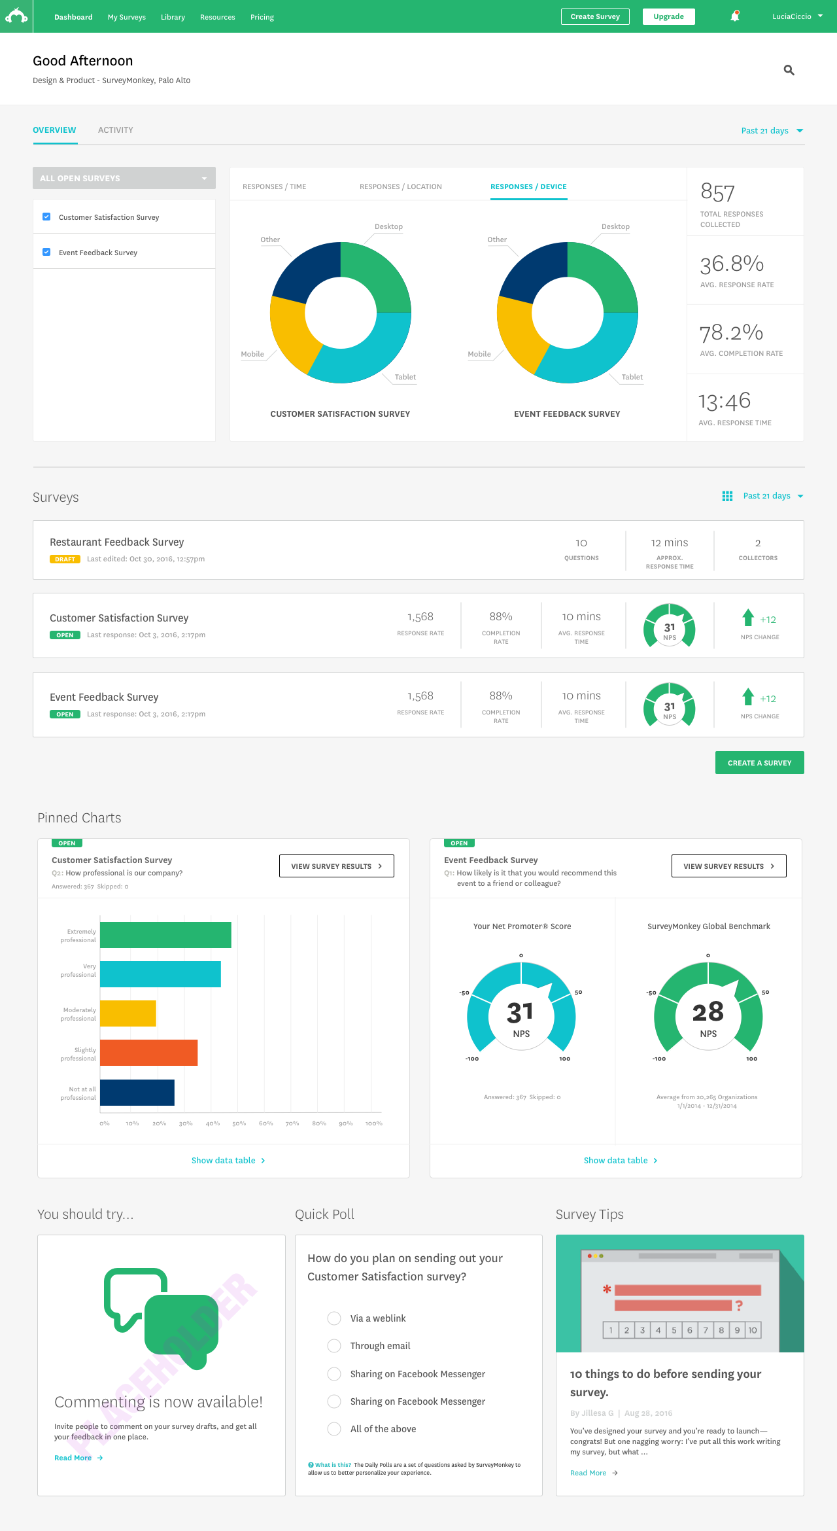Click the Create Survey header button

(x=595, y=16)
